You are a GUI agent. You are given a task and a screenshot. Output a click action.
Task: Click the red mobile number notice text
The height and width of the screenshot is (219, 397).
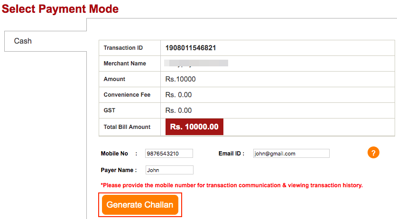click(x=231, y=185)
